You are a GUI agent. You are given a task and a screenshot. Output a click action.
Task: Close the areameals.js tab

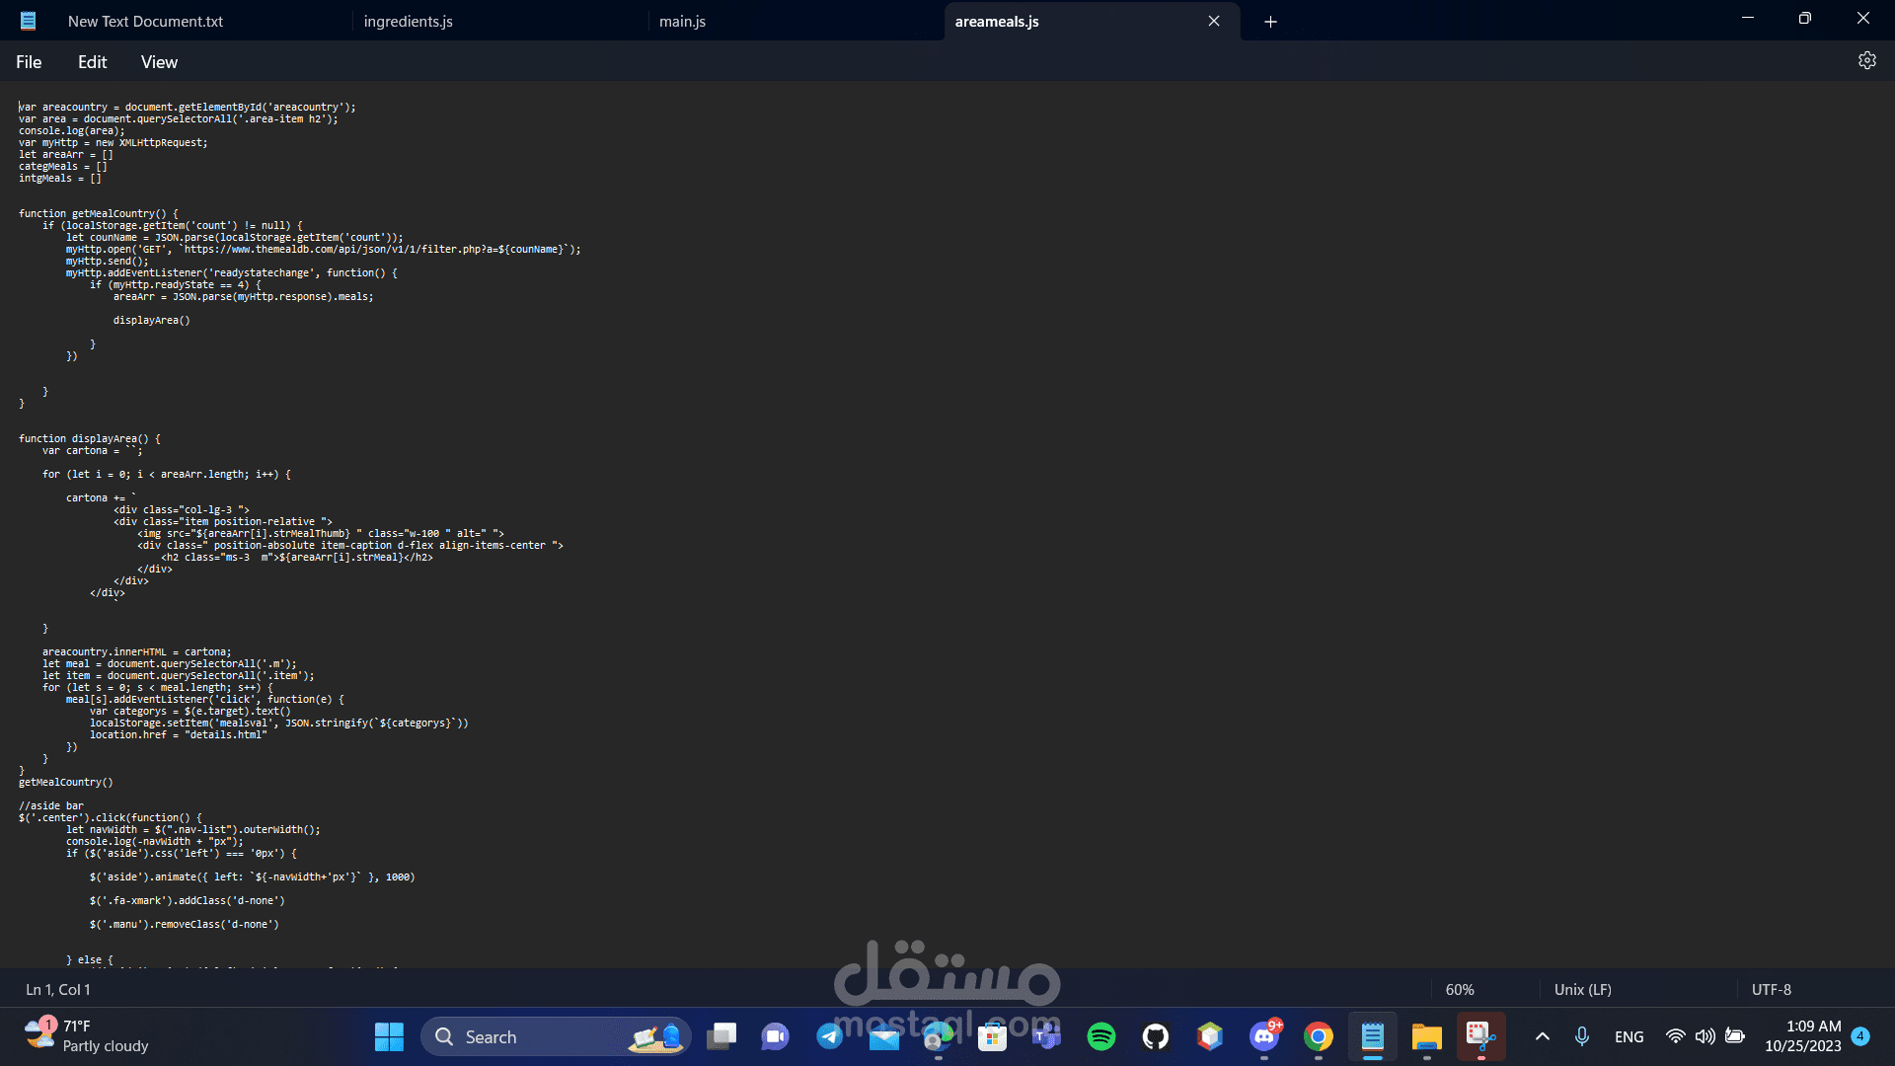(x=1214, y=22)
